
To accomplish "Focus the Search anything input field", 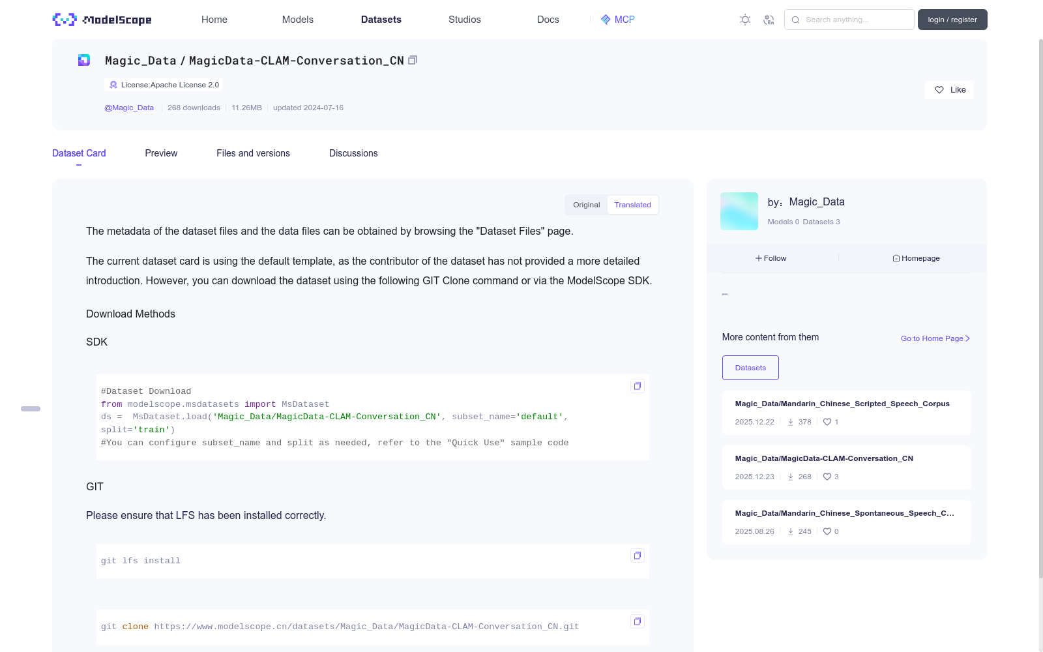I will tap(849, 20).
